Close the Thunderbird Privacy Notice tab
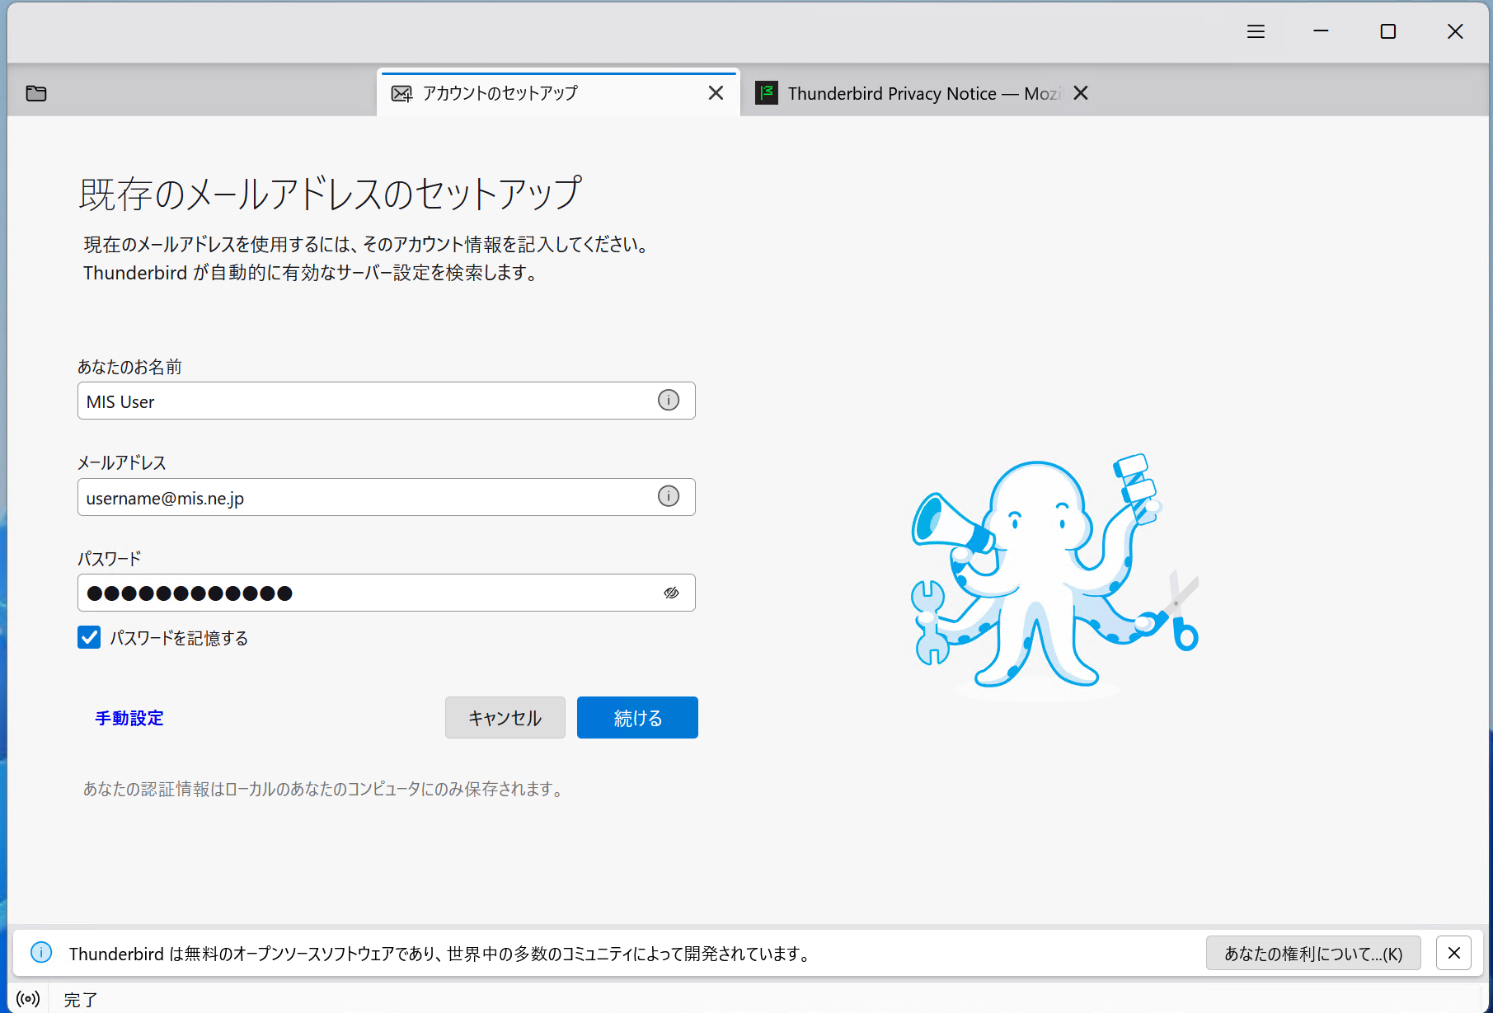Screen dimensions: 1493x1013 [1081, 93]
